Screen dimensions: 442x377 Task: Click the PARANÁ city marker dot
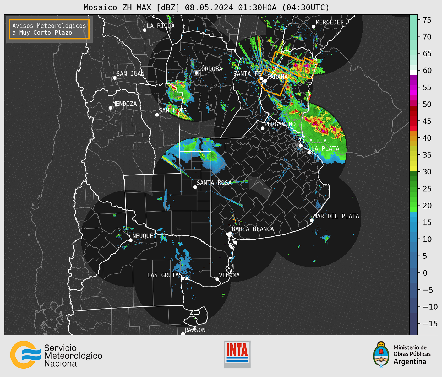(265, 81)
